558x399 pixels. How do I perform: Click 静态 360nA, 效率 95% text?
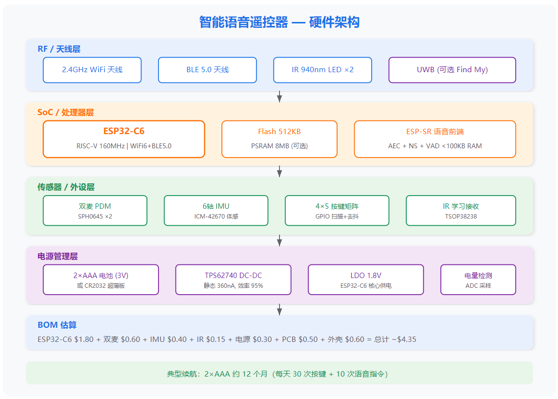pos(233,286)
